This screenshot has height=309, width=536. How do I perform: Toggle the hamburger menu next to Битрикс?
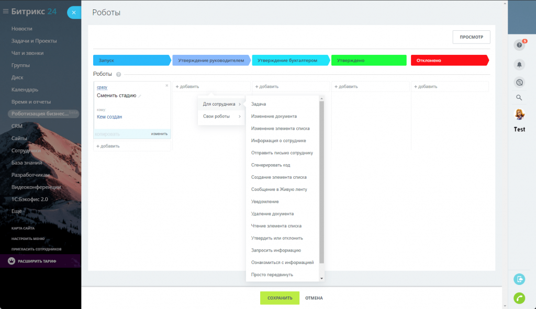[6, 11]
